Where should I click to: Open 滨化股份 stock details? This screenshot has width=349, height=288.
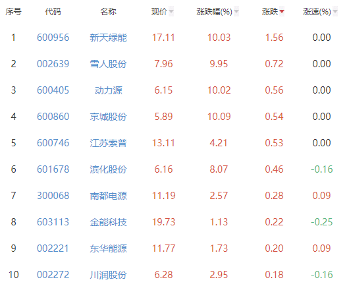(x=109, y=169)
